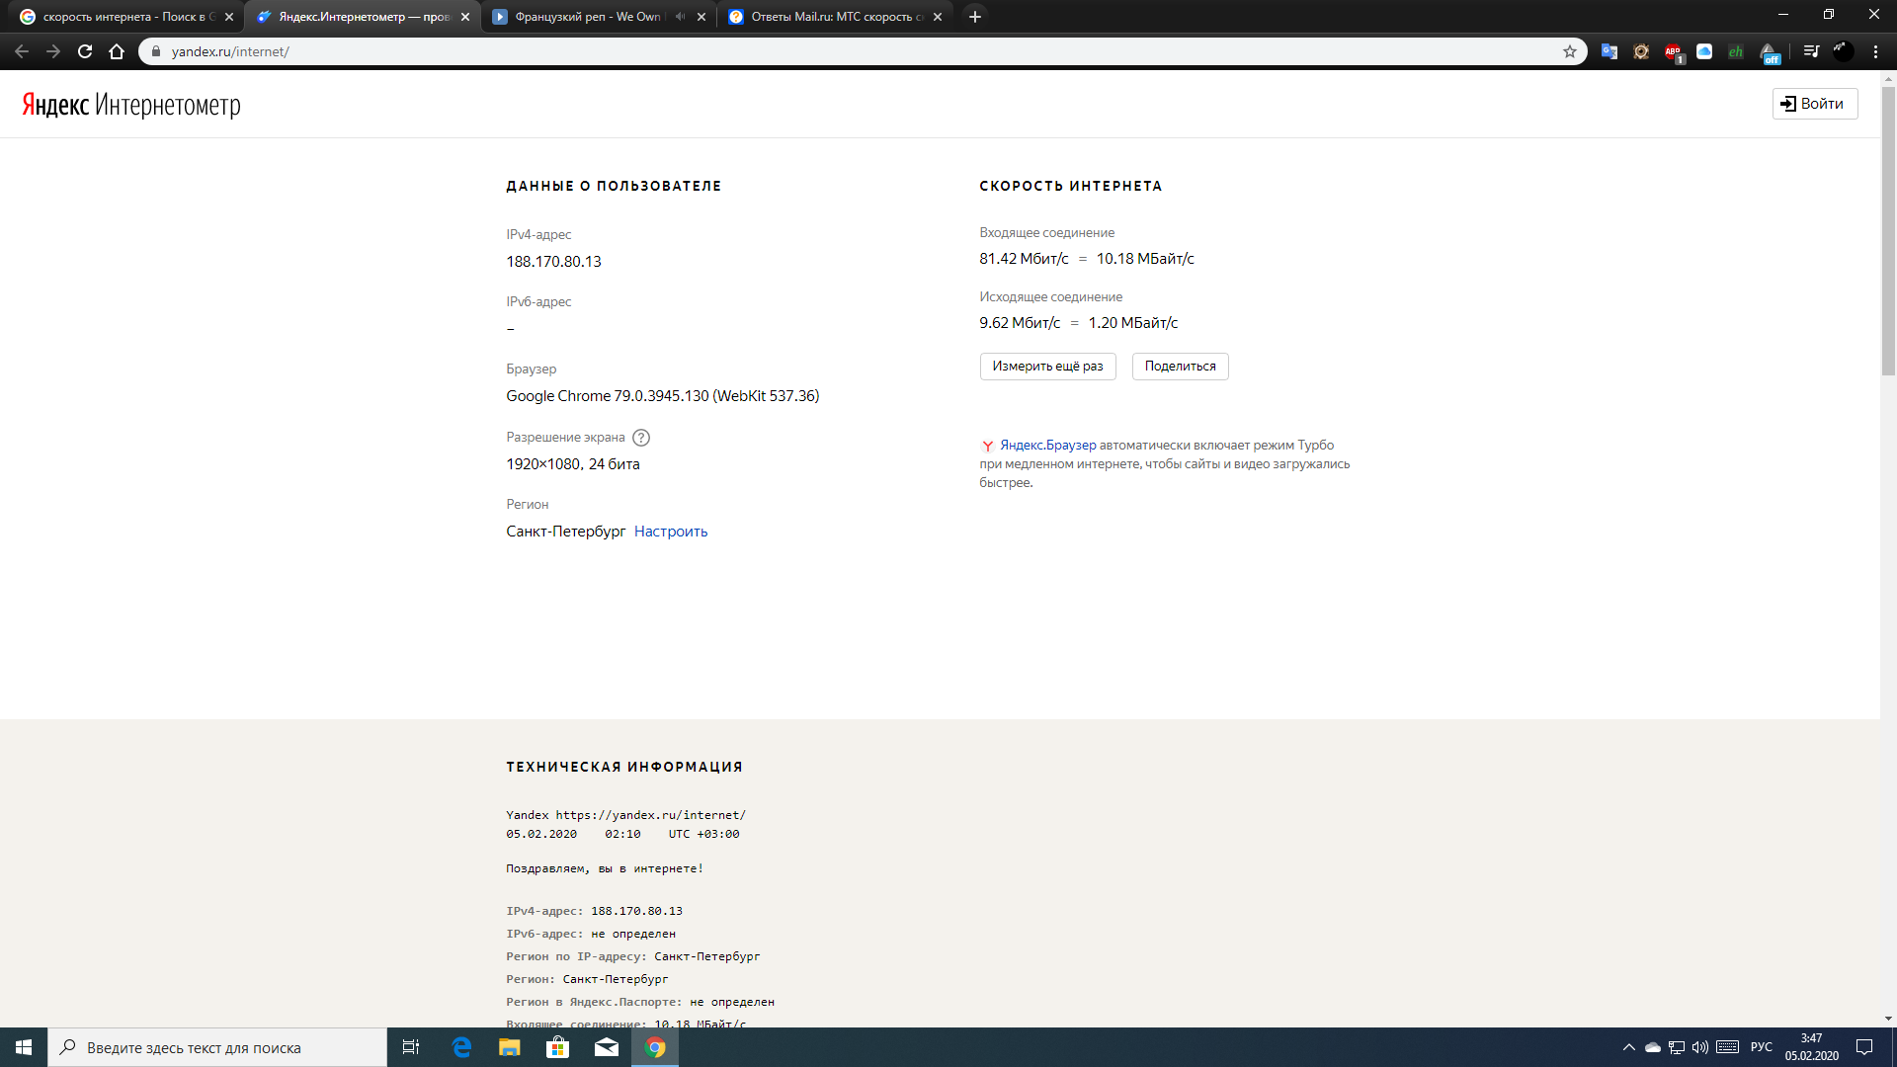Open the Chrome three-dot menu

(x=1875, y=51)
